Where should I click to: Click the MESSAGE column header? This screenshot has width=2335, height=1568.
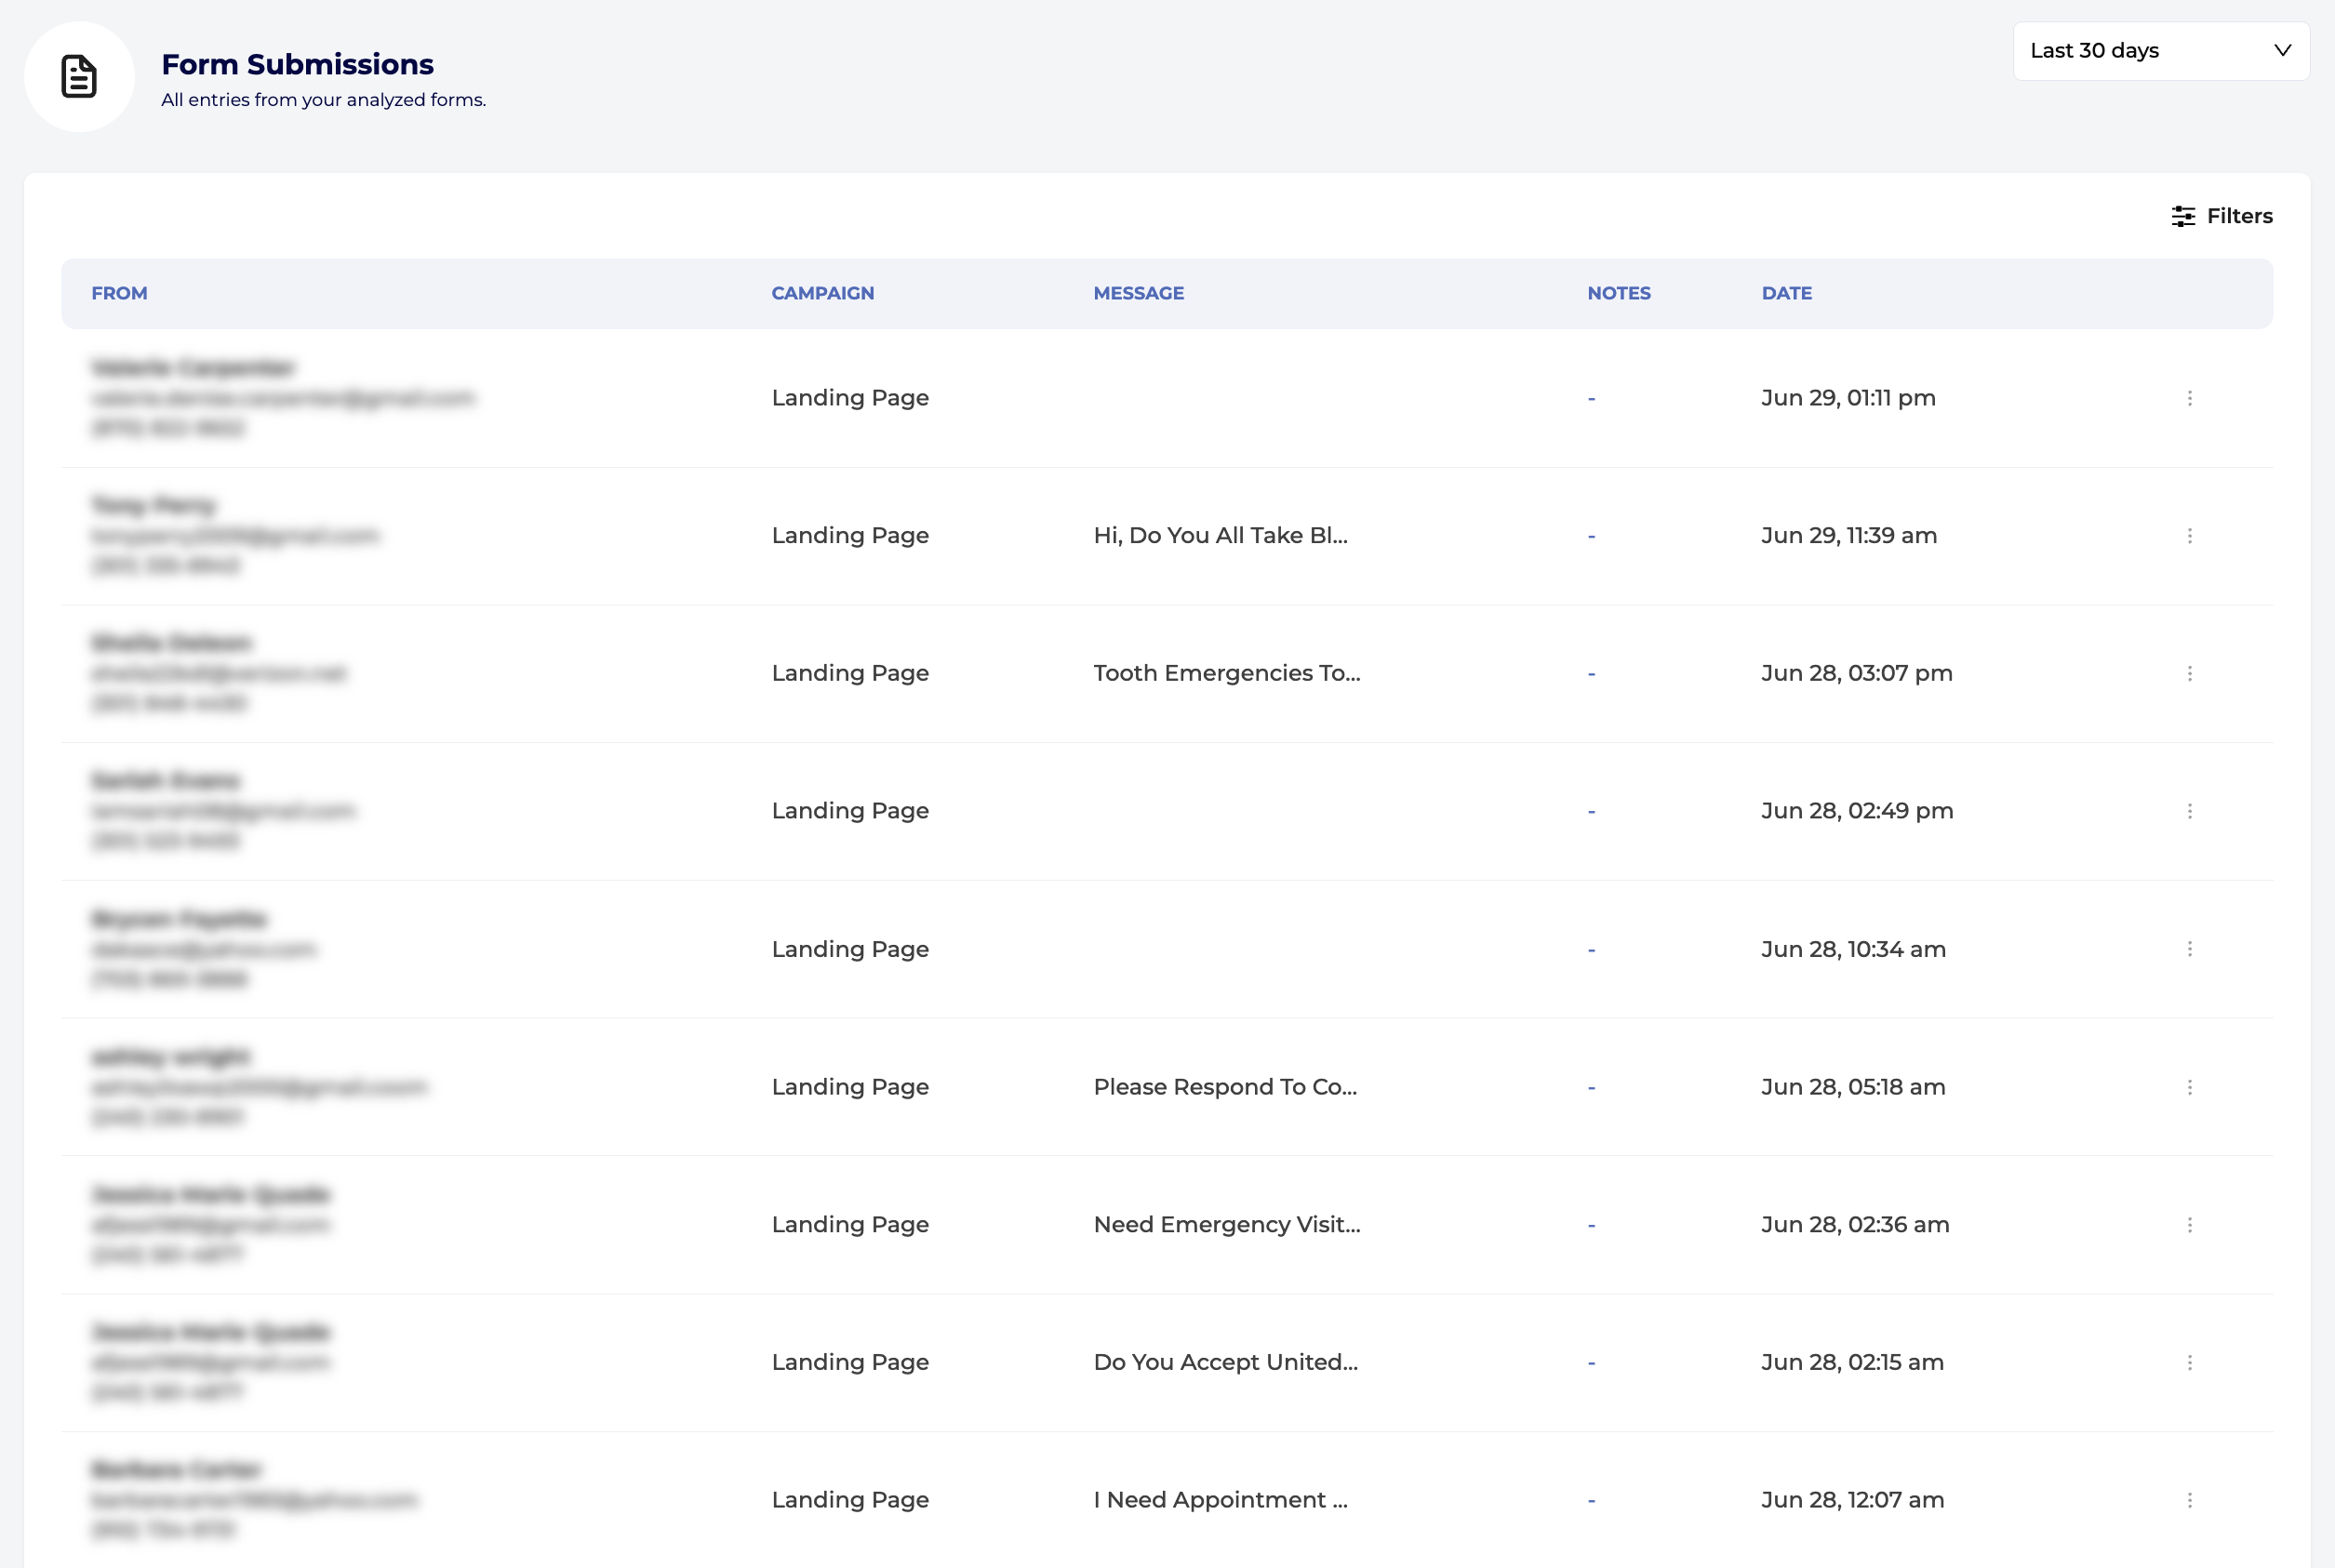(1138, 293)
